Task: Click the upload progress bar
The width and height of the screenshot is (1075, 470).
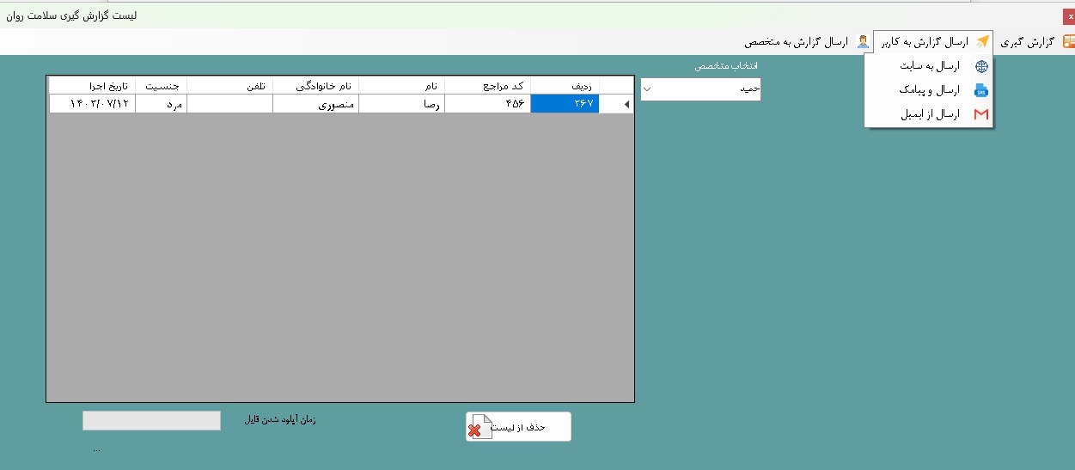Action: pos(151,420)
